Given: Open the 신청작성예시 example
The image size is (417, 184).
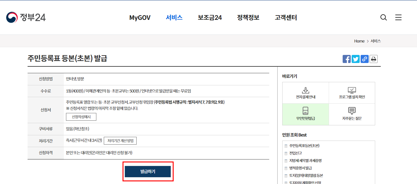Looking at the screenshot, I should [x=81, y=117].
